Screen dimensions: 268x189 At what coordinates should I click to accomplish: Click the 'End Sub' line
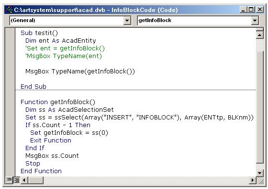[x=33, y=86]
